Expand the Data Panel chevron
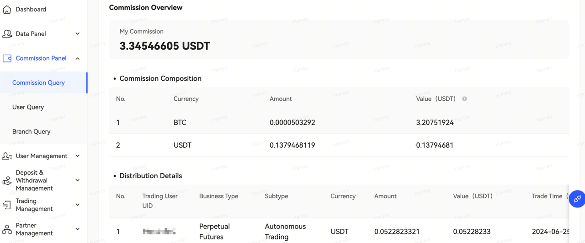This screenshot has width=585, height=243. point(77,34)
